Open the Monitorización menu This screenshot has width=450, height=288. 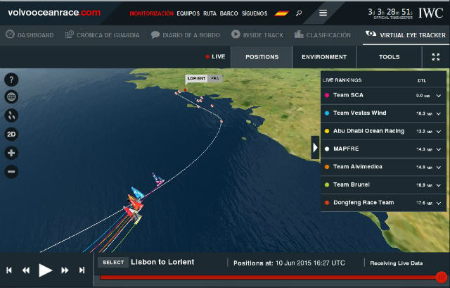[x=152, y=13]
